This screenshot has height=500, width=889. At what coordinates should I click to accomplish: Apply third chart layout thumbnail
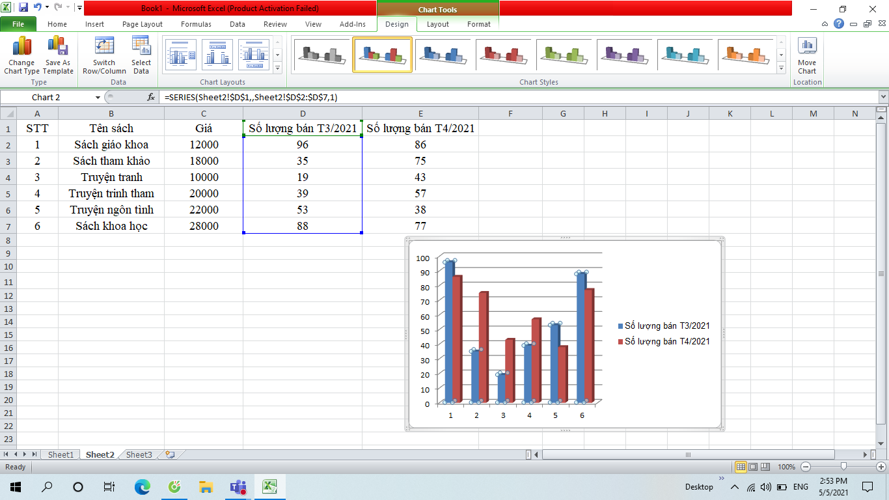tap(254, 55)
